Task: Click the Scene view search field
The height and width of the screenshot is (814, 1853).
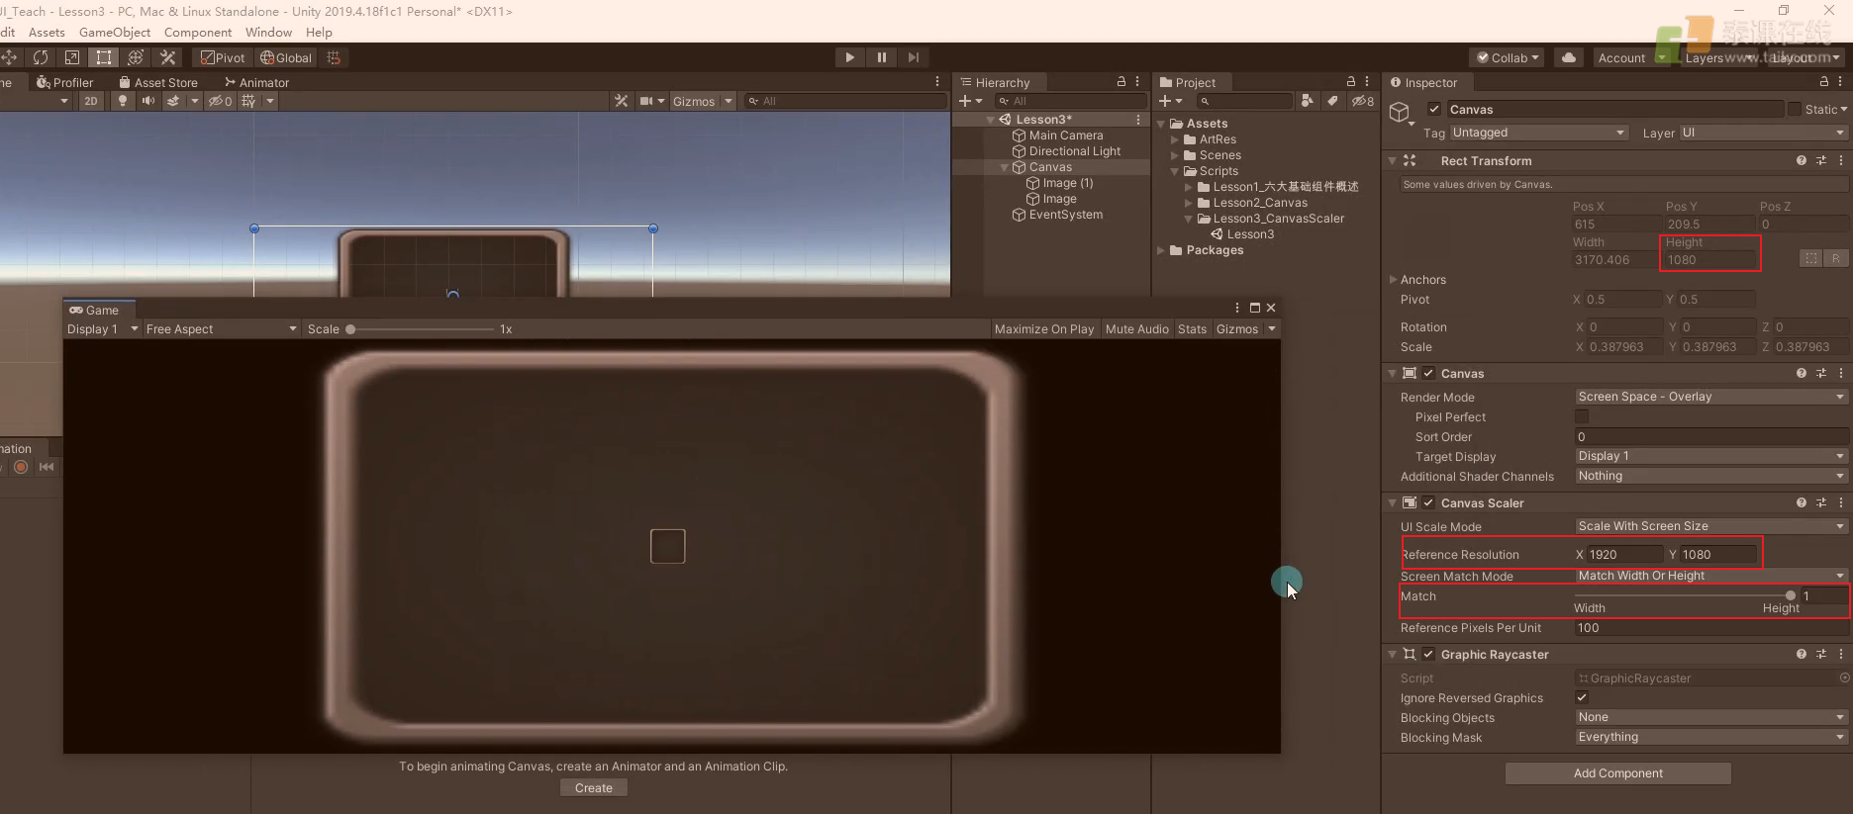Action: coord(845,101)
